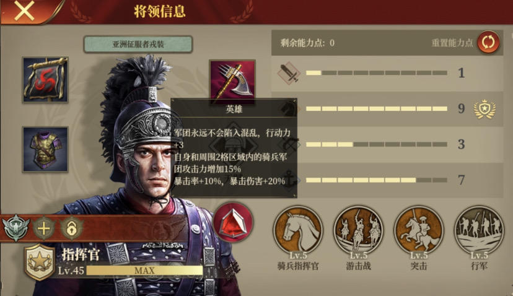This screenshot has width=513, height=296.
Task: Tap the axe weapon equipment icon
Action: click(x=232, y=81)
